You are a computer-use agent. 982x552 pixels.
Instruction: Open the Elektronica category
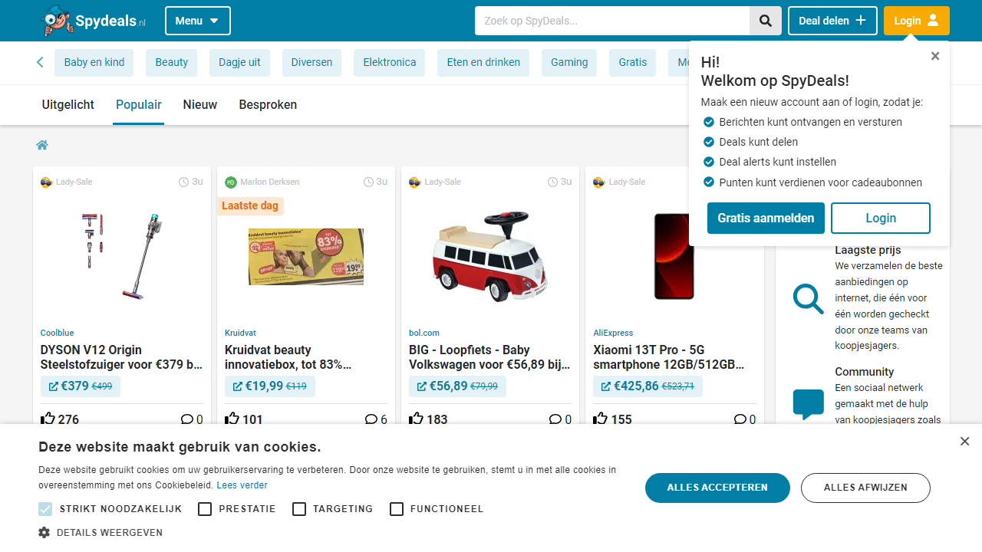click(x=389, y=62)
